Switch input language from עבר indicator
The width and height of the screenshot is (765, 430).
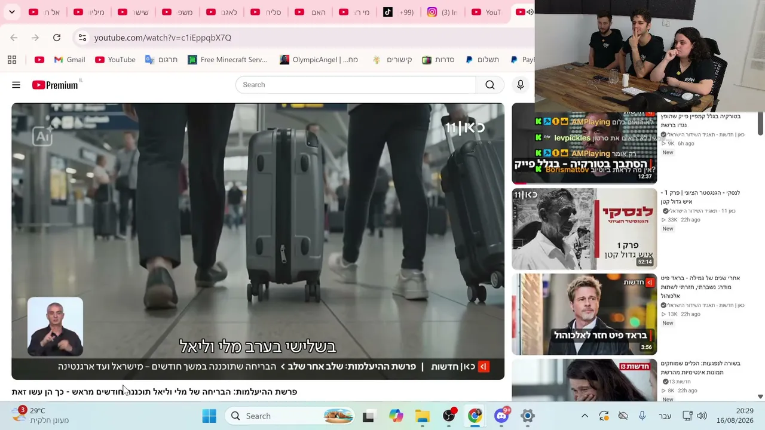point(665,416)
